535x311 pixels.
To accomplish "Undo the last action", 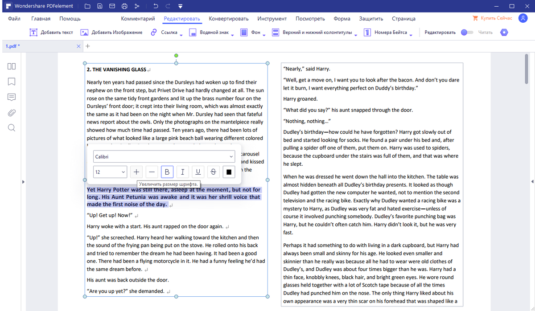I will point(155,6).
